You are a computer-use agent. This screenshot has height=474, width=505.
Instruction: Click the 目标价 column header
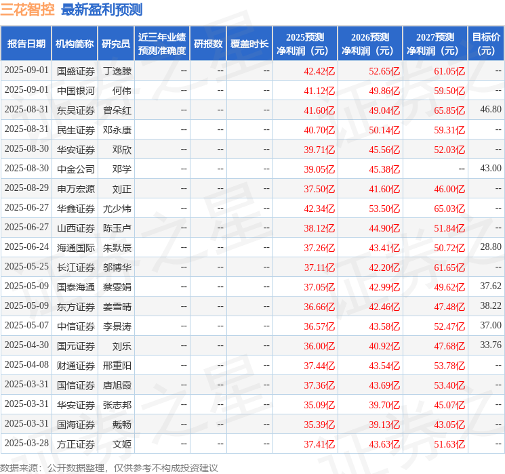(486, 44)
